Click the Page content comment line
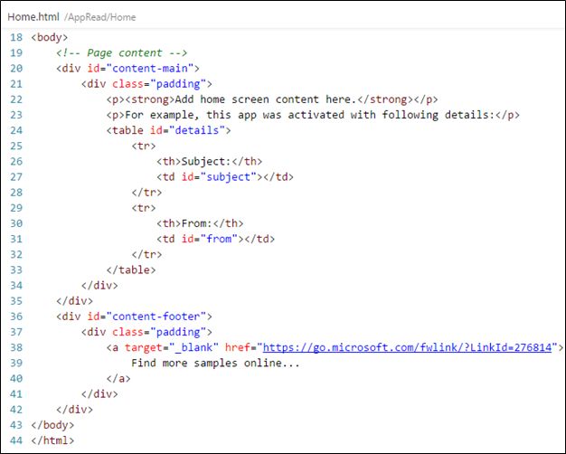 122,52
